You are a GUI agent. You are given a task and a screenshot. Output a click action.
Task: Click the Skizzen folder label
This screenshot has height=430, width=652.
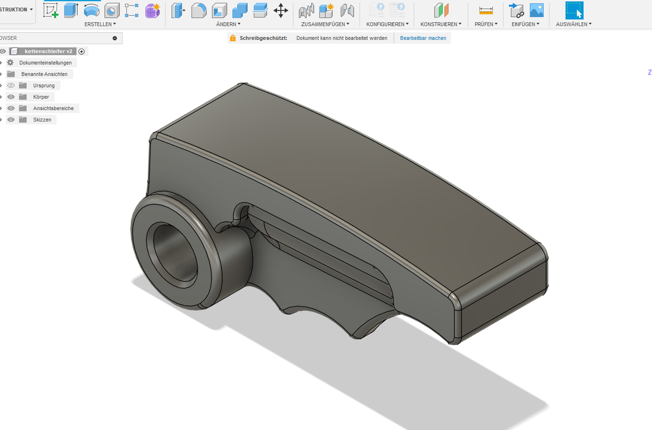[42, 120]
